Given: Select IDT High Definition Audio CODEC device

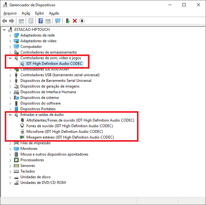Looking at the screenshot, I should (54, 64).
